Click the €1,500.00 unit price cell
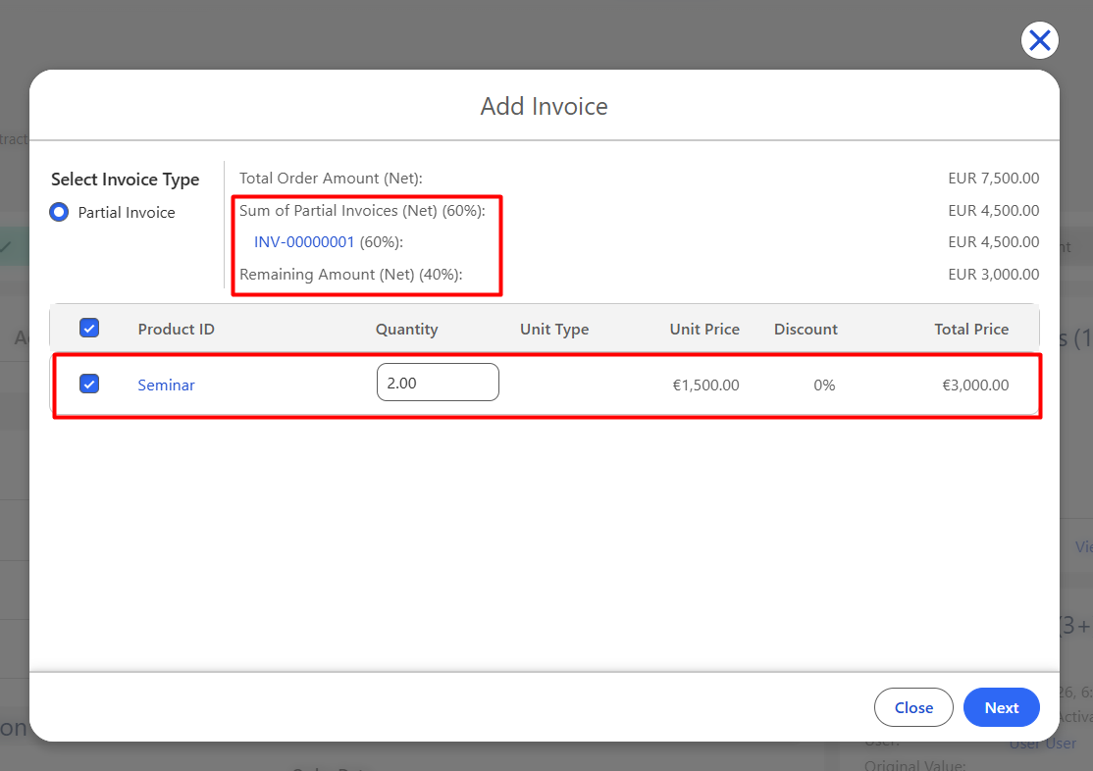 click(x=705, y=385)
